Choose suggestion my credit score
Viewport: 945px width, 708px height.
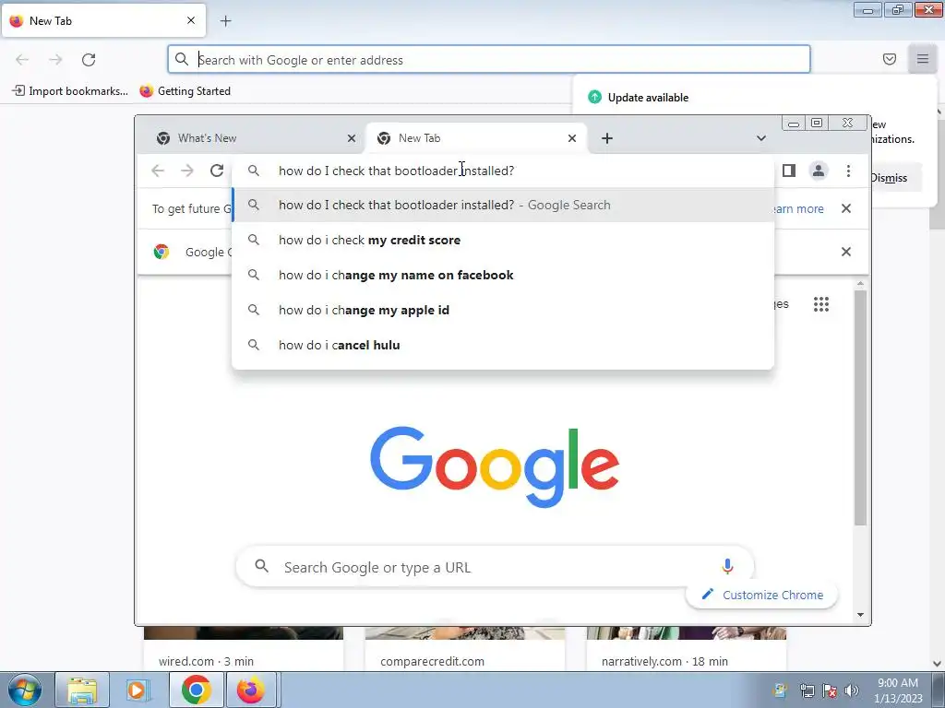pyautogui.click(x=503, y=240)
